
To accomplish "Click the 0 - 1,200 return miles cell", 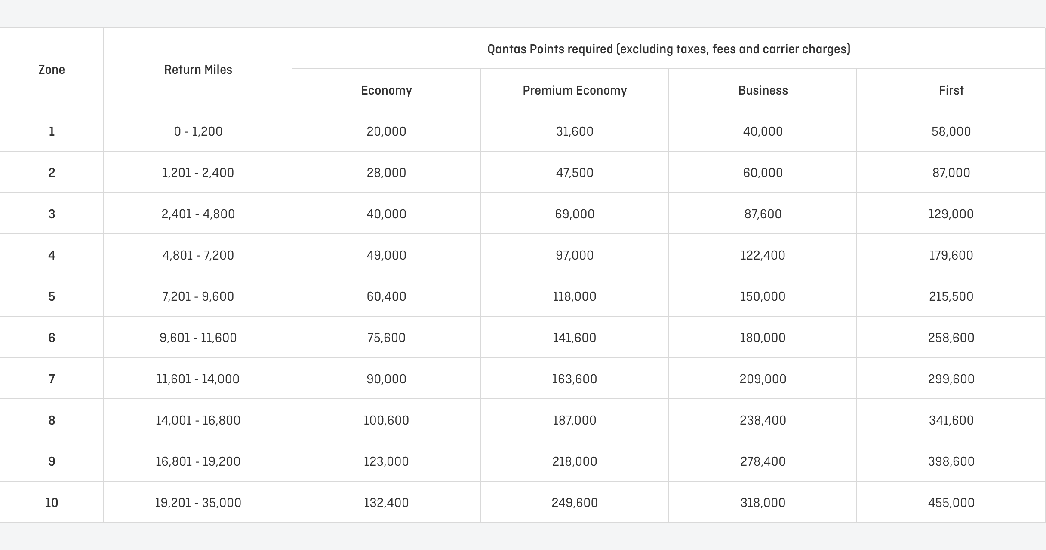I will [x=198, y=131].
